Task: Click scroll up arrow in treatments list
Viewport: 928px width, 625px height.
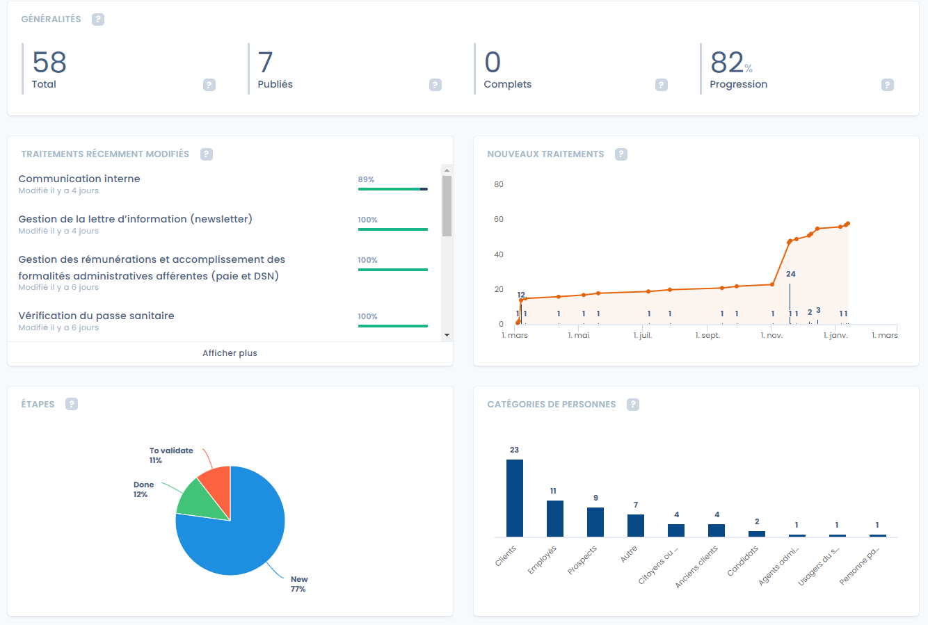Action: [x=447, y=170]
